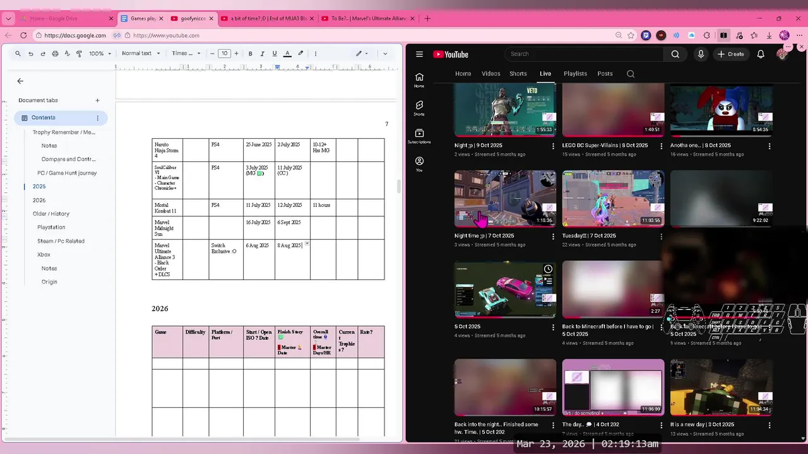Go to PC / Game Hunt journey heading
Image resolution: width=808 pixels, height=454 pixels.
67,173
